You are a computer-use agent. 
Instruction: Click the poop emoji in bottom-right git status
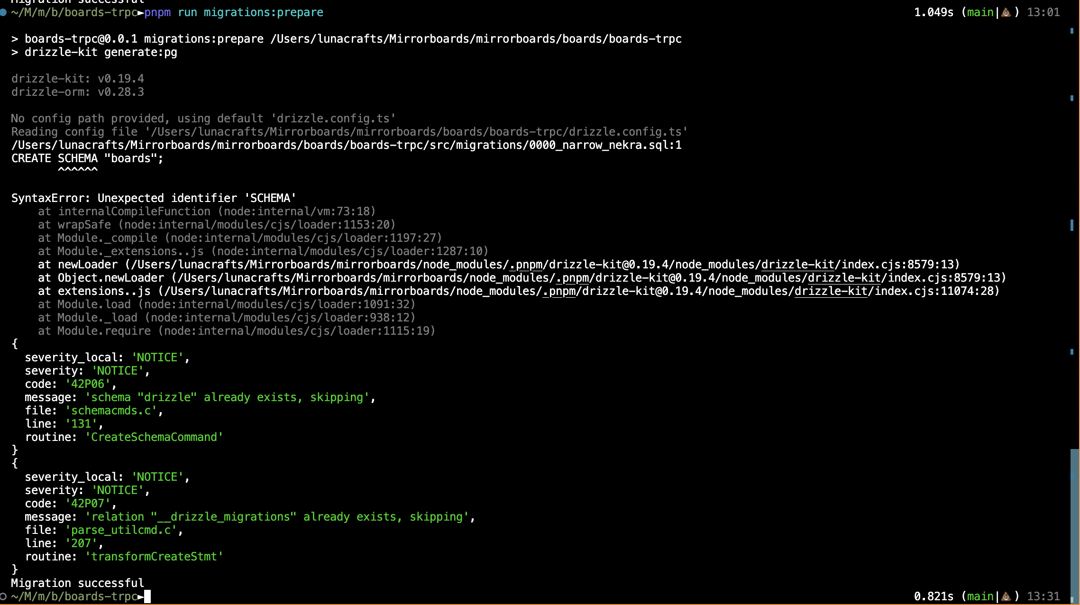1006,596
